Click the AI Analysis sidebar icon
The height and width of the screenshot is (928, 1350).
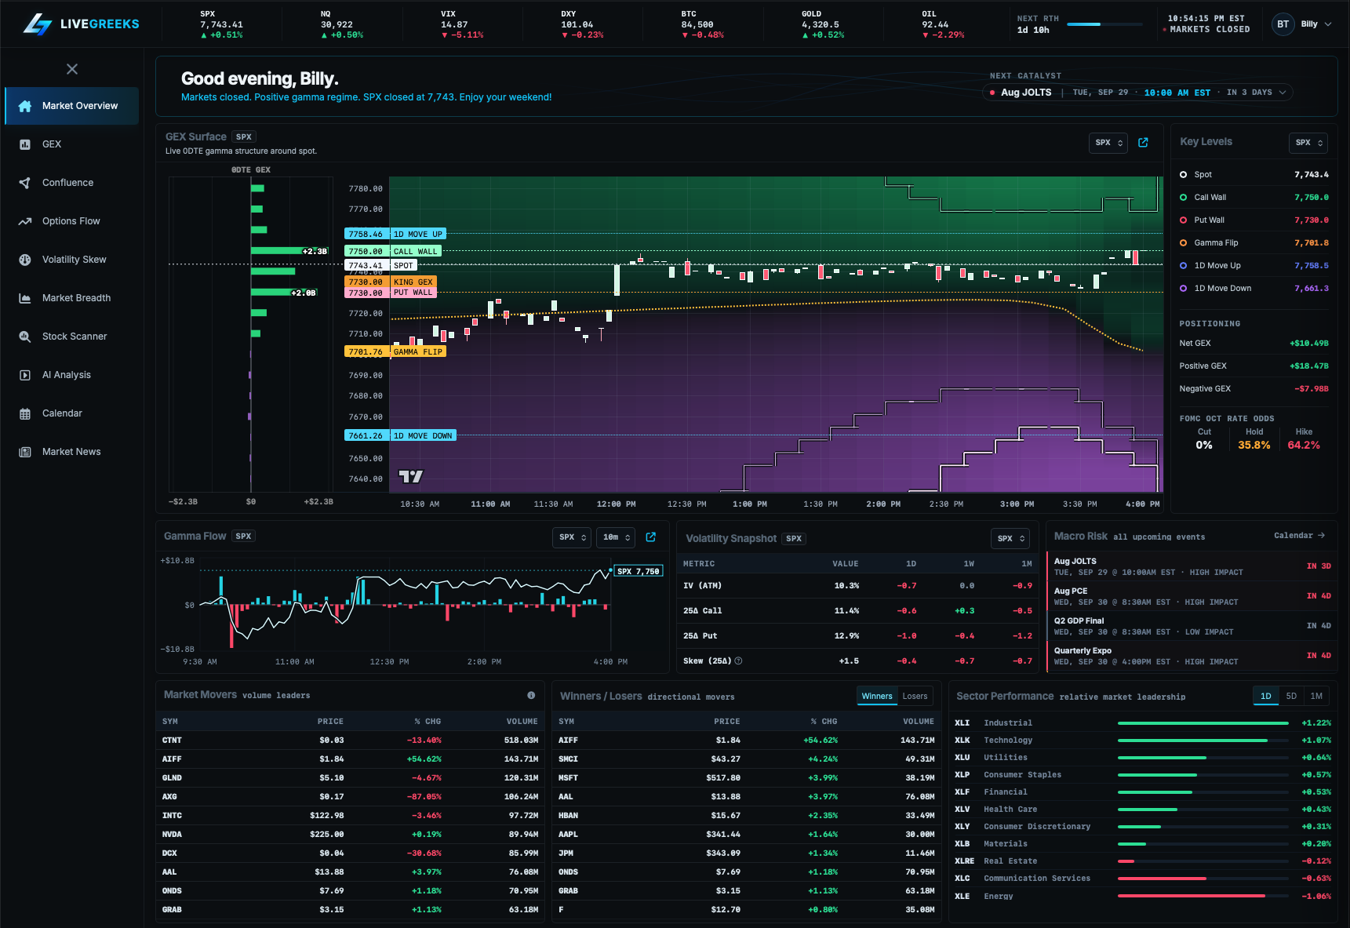[25, 375]
